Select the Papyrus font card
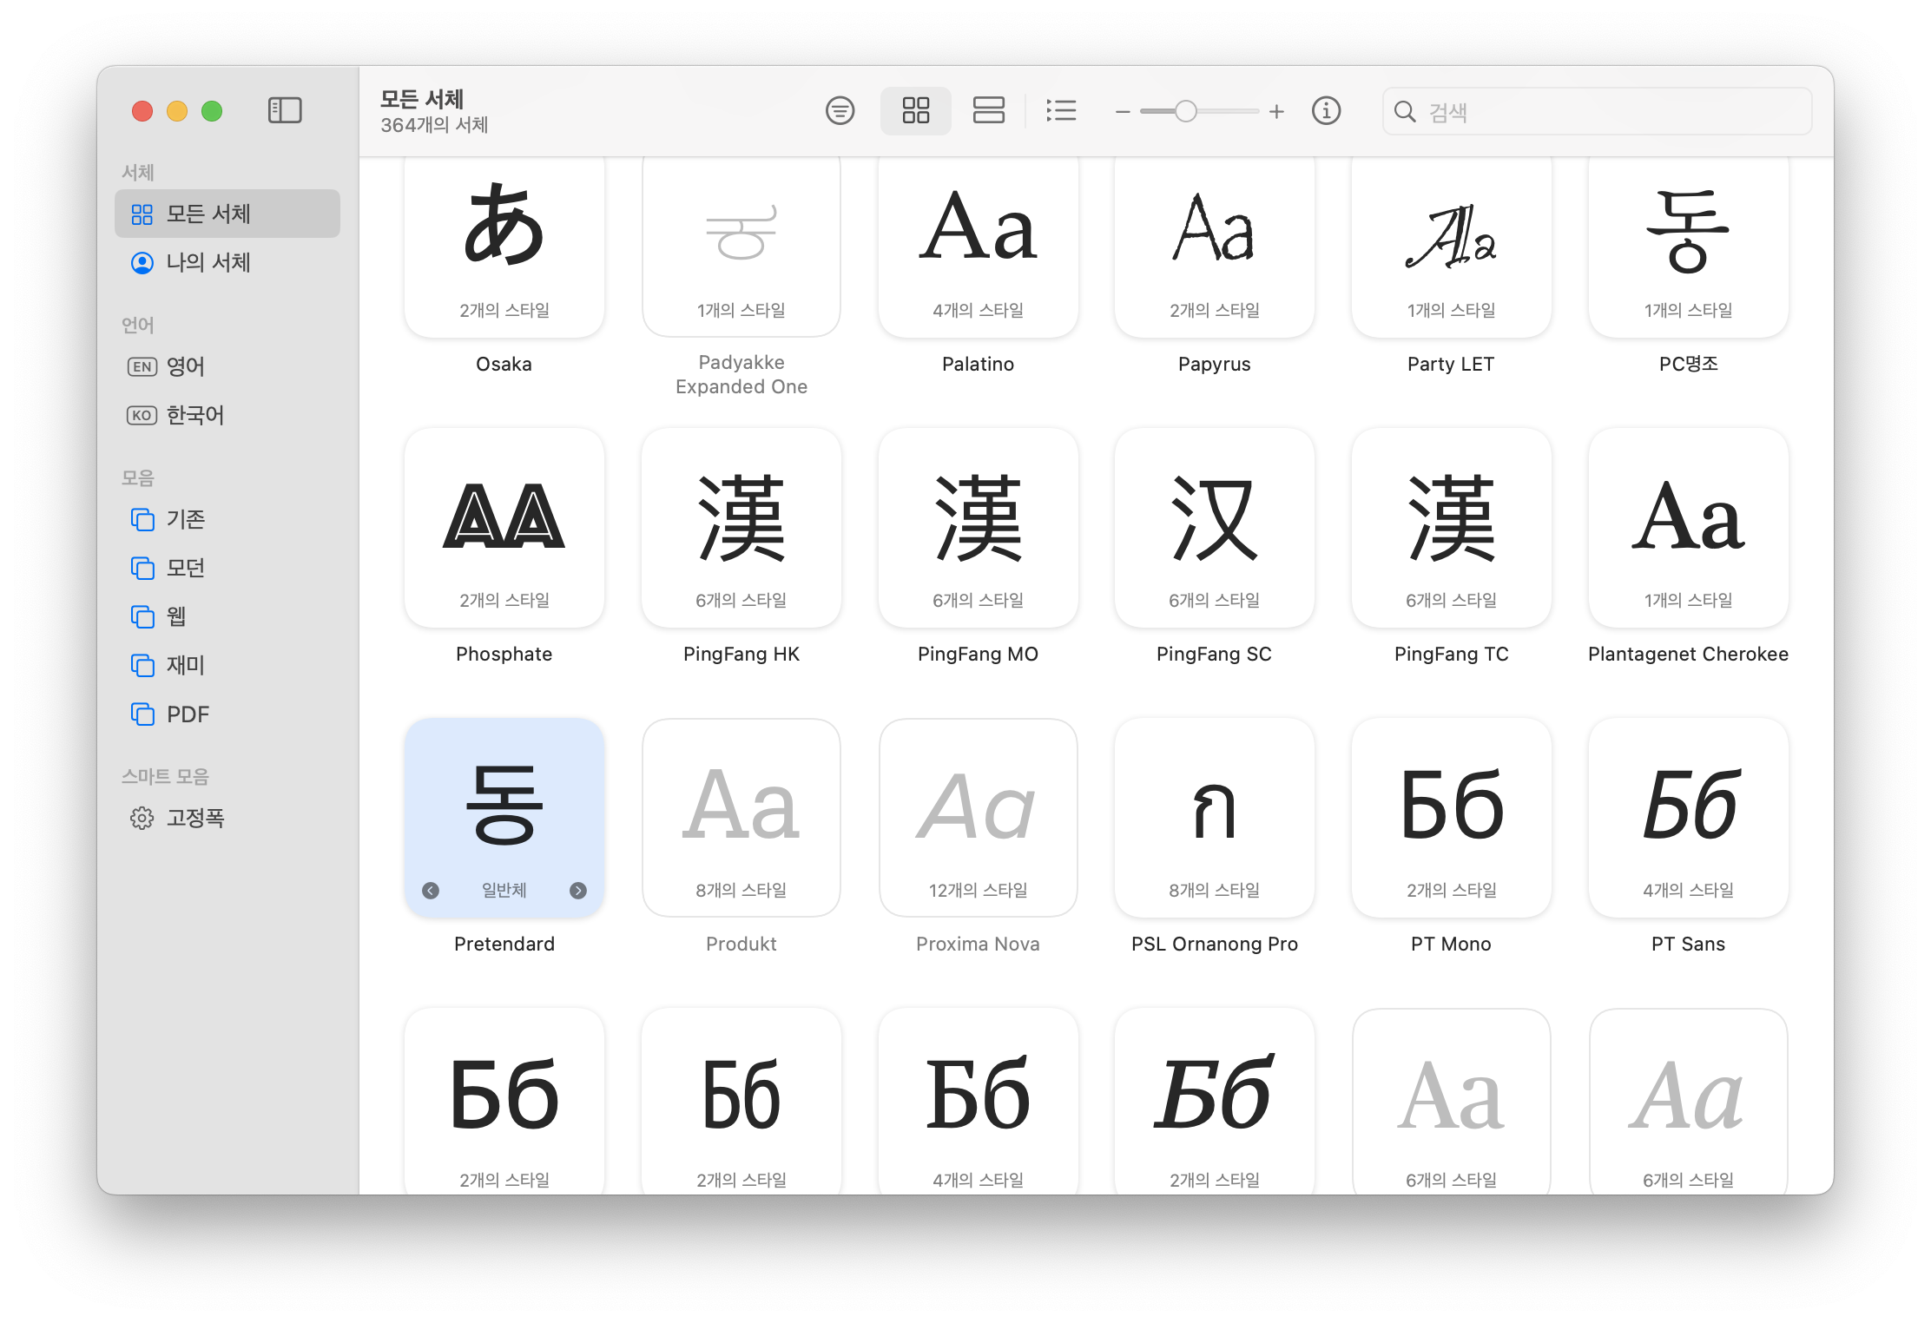Image resolution: width=1931 pixels, height=1323 pixels. pyautogui.click(x=1215, y=247)
